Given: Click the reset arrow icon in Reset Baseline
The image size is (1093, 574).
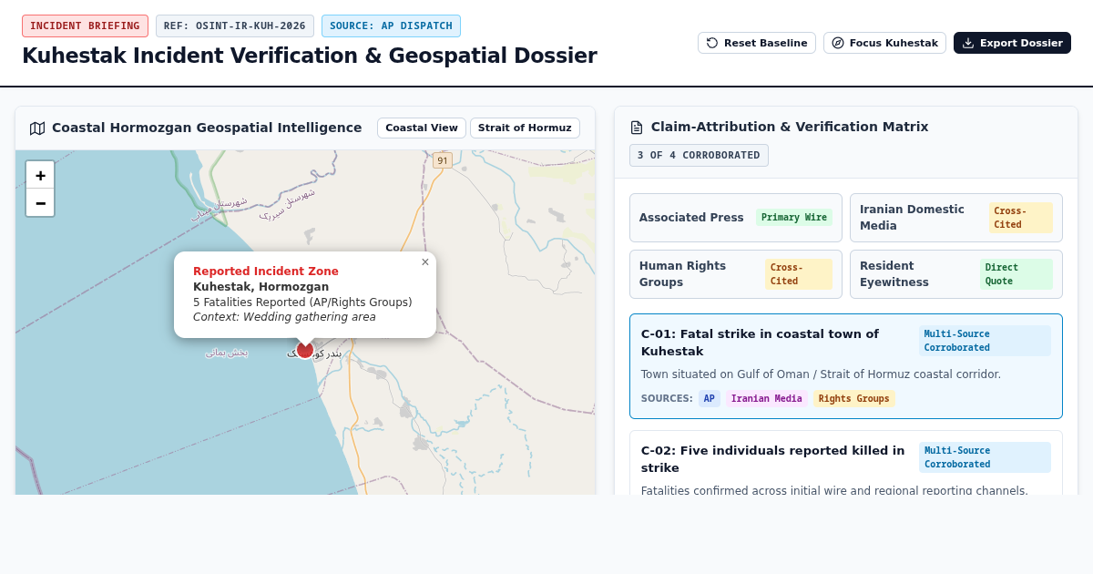Looking at the screenshot, I should 712,43.
